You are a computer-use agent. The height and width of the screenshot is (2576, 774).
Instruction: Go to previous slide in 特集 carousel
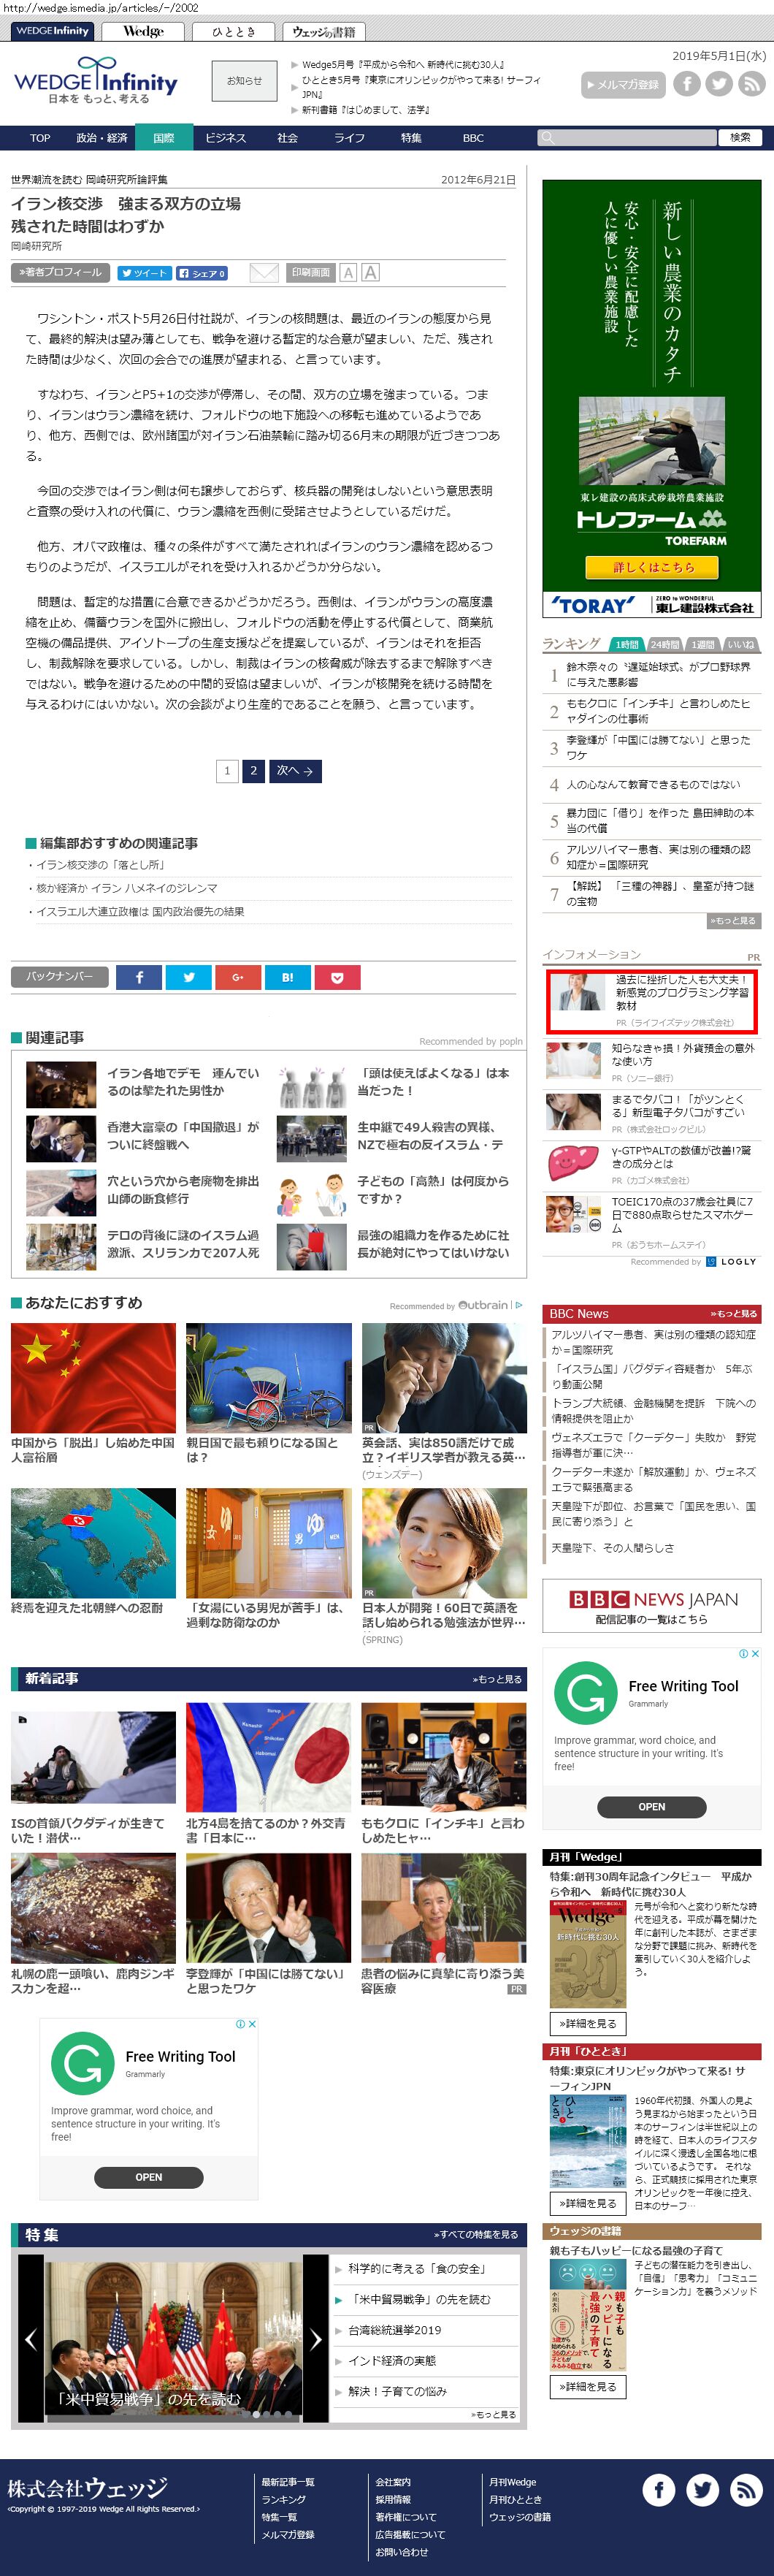click(x=30, y=2339)
